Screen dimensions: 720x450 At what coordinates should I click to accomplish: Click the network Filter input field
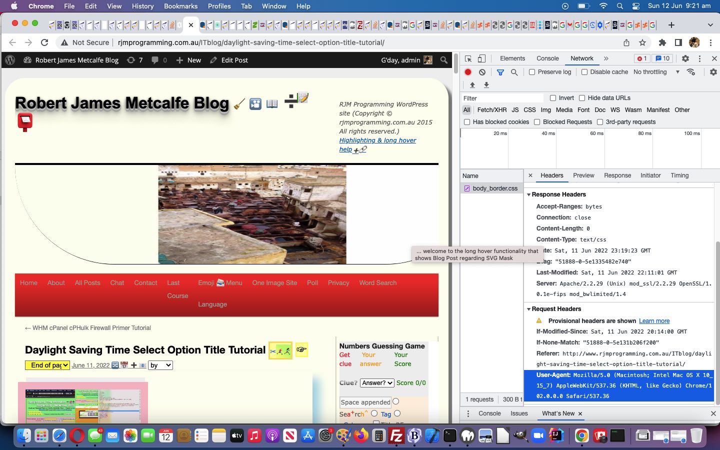[x=502, y=98]
